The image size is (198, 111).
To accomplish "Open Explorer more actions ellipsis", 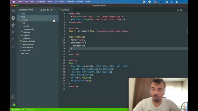I will click(55, 10).
